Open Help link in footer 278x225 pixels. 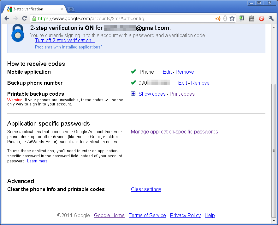[x=210, y=216]
